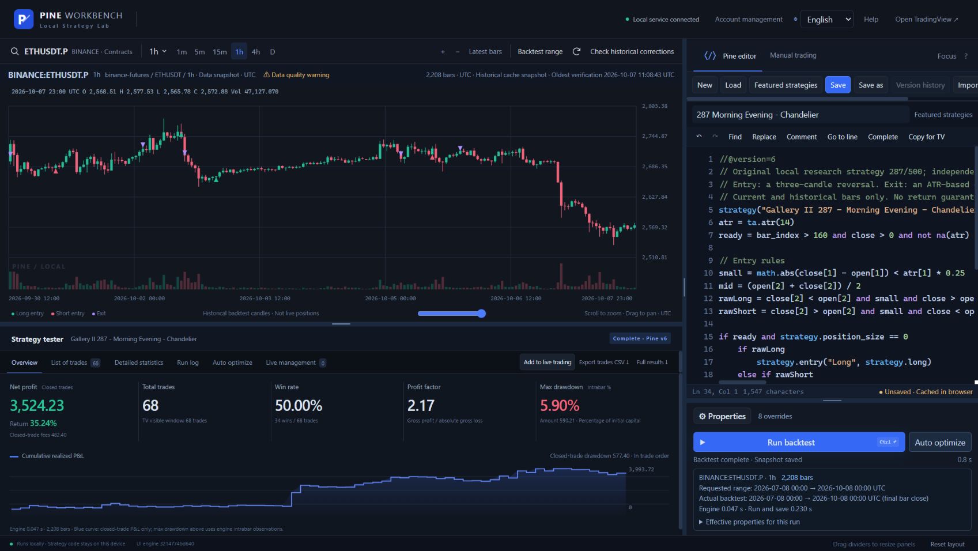Open Account management
The image size is (978, 551).
click(749, 20)
